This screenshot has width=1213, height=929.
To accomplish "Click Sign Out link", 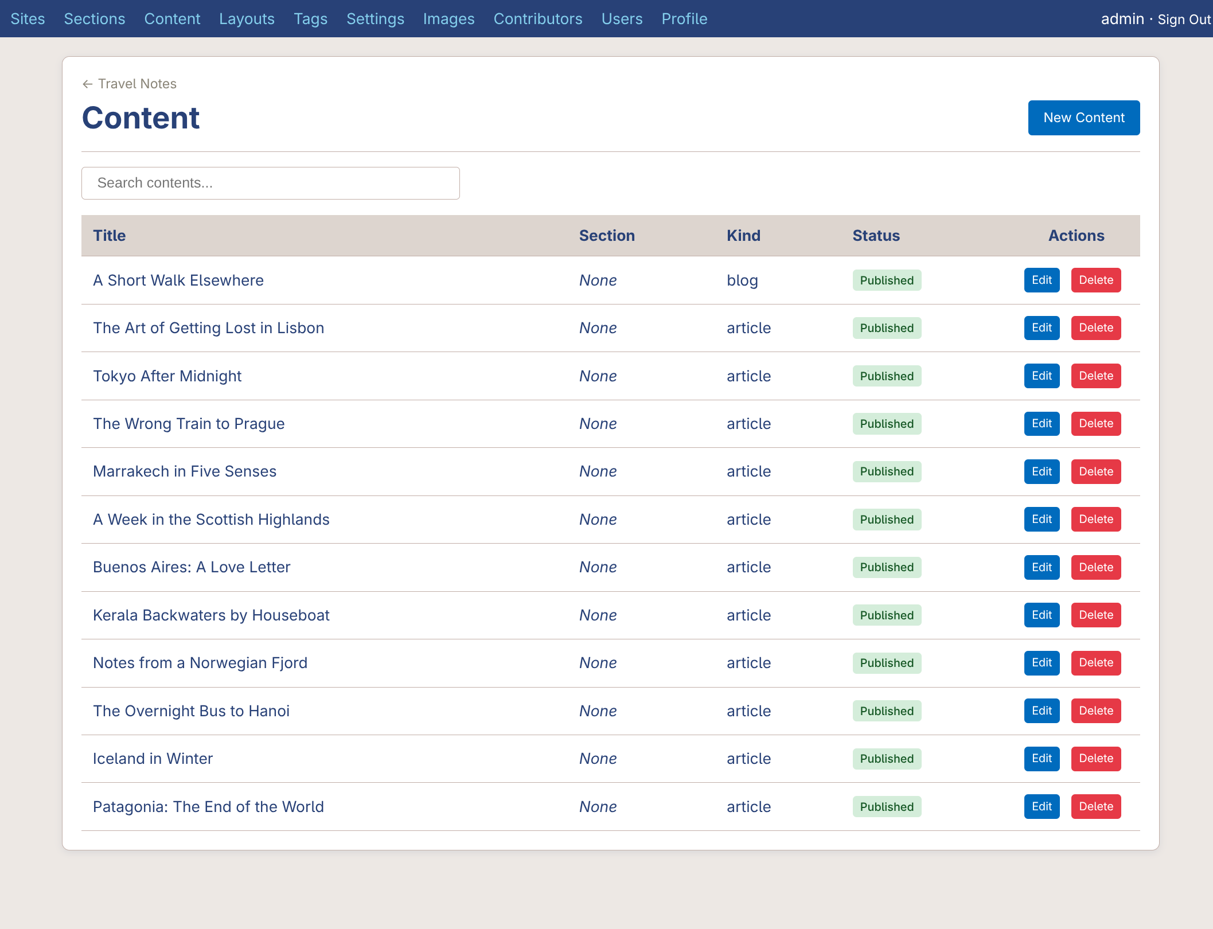I will (1184, 19).
